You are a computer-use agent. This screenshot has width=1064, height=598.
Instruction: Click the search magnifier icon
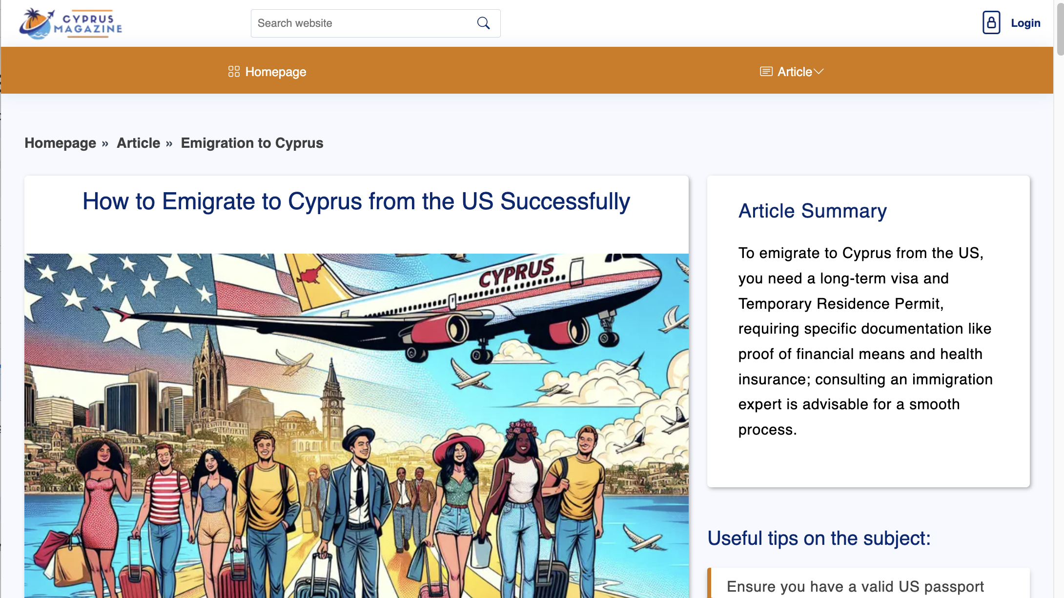click(483, 22)
